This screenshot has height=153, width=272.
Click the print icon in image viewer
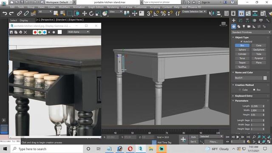click(21, 32)
